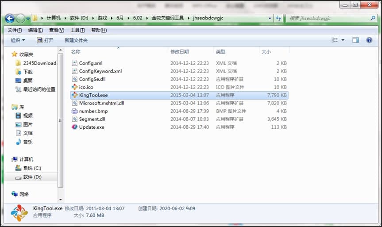This screenshot has width=382, height=227.
Task: Open 最近访问的位置
Action: [x=35, y=89]
